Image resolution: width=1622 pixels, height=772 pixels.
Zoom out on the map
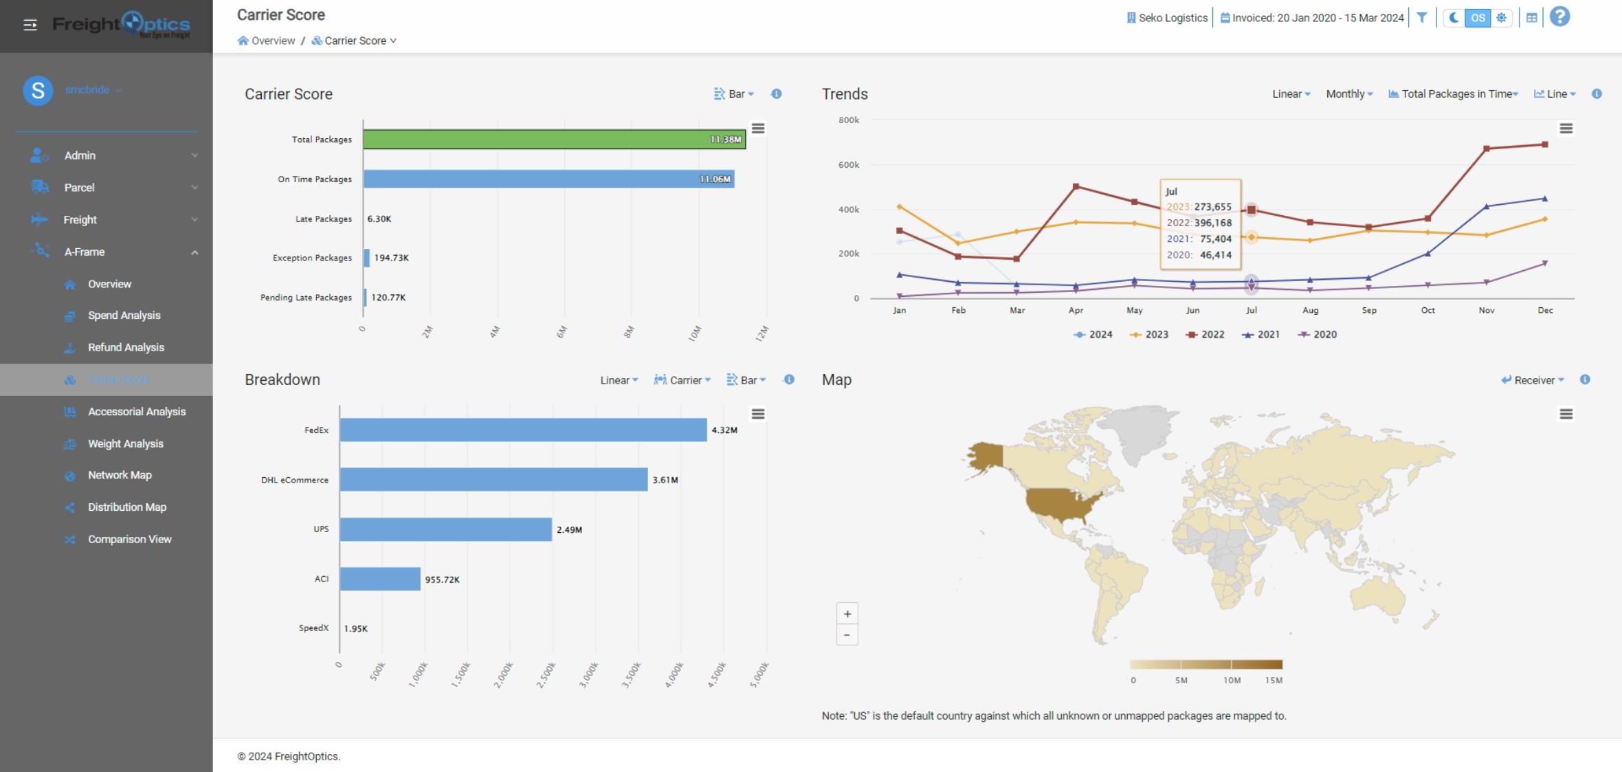pos(847,635)
